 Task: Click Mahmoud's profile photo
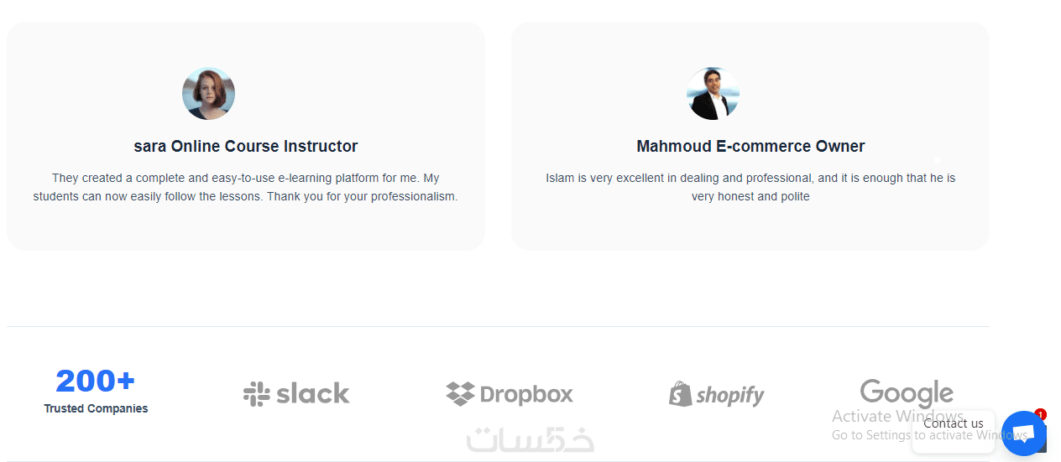point(713,94)
